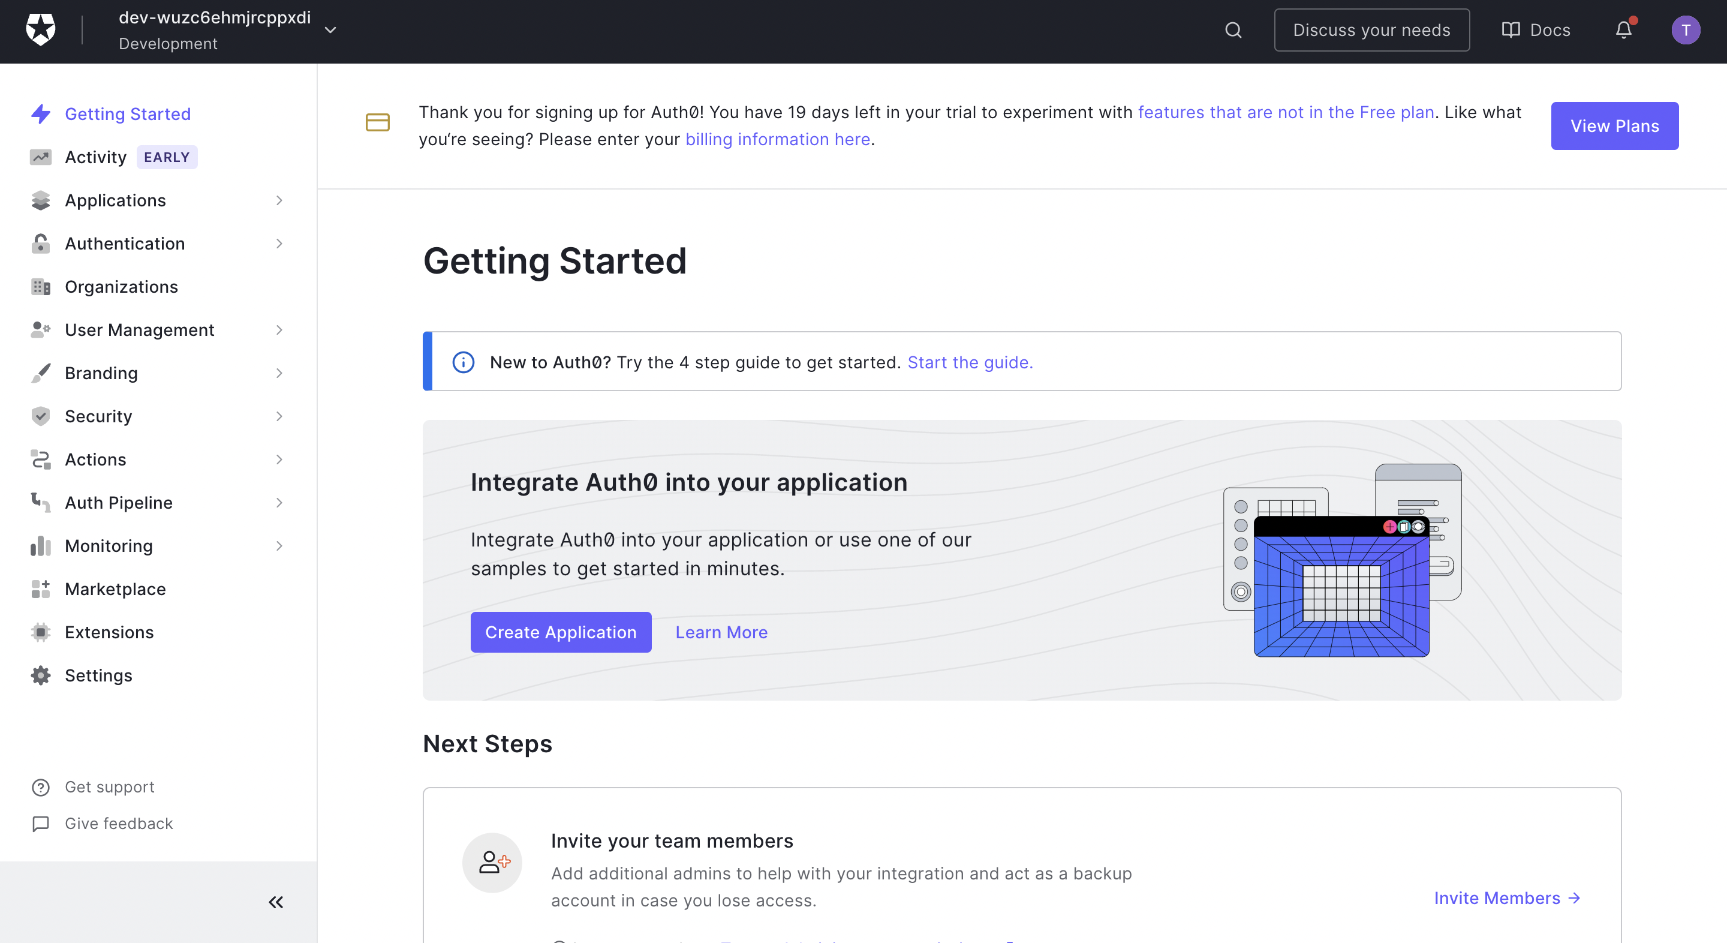
Task: Click the Auth0 shield logo
Action: click(40, 30)
